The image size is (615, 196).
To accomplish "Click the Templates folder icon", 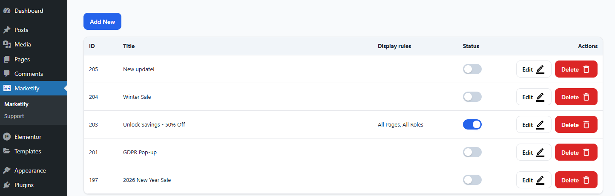I will coord(7,151).
